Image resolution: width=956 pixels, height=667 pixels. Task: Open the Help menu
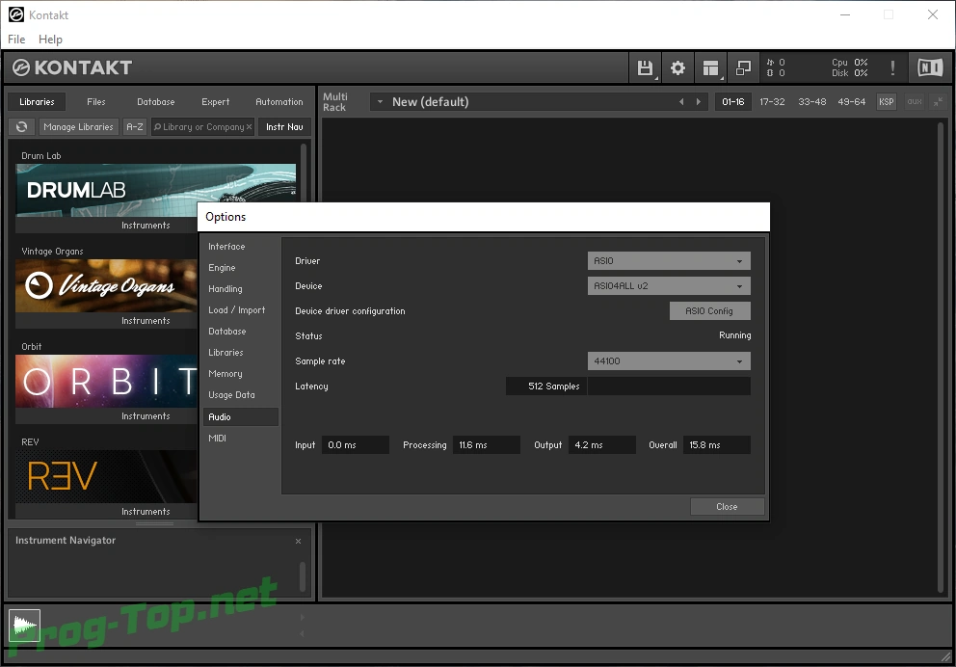50,39
